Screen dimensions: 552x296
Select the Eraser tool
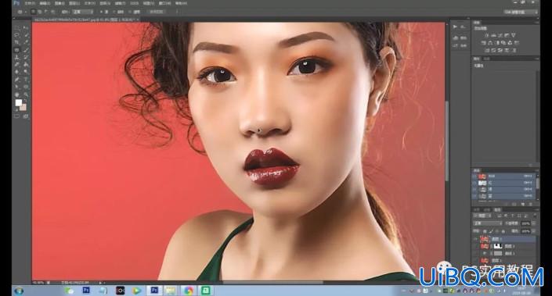[x=17, y=65]
